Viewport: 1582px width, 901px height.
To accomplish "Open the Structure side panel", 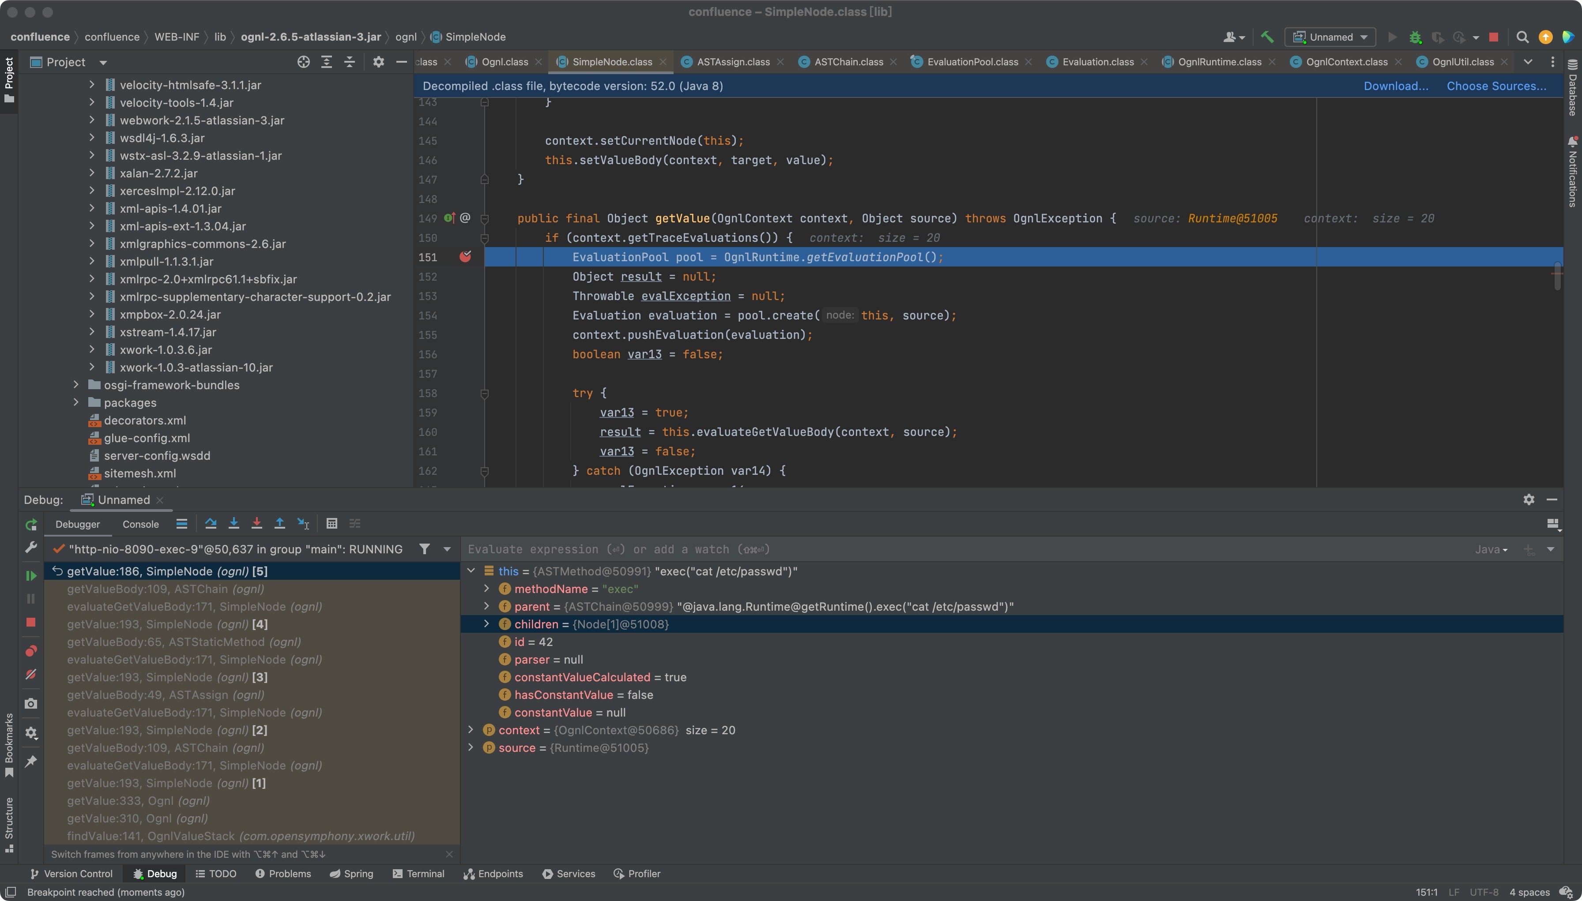I will coord(9,825).
